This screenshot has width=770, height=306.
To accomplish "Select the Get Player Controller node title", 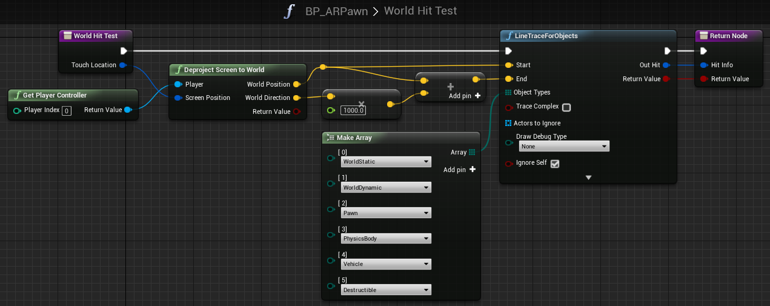I will [73, 95].
